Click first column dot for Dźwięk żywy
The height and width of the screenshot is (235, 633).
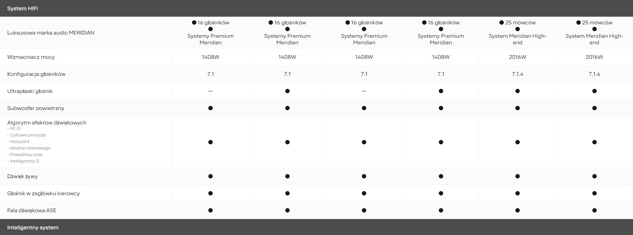click(211, 176)
